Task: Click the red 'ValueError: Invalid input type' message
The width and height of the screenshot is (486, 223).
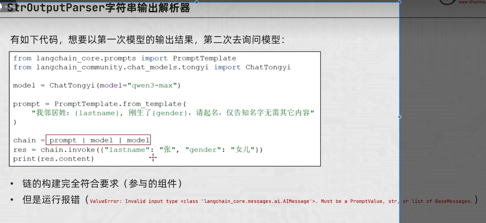Action: 281,201
